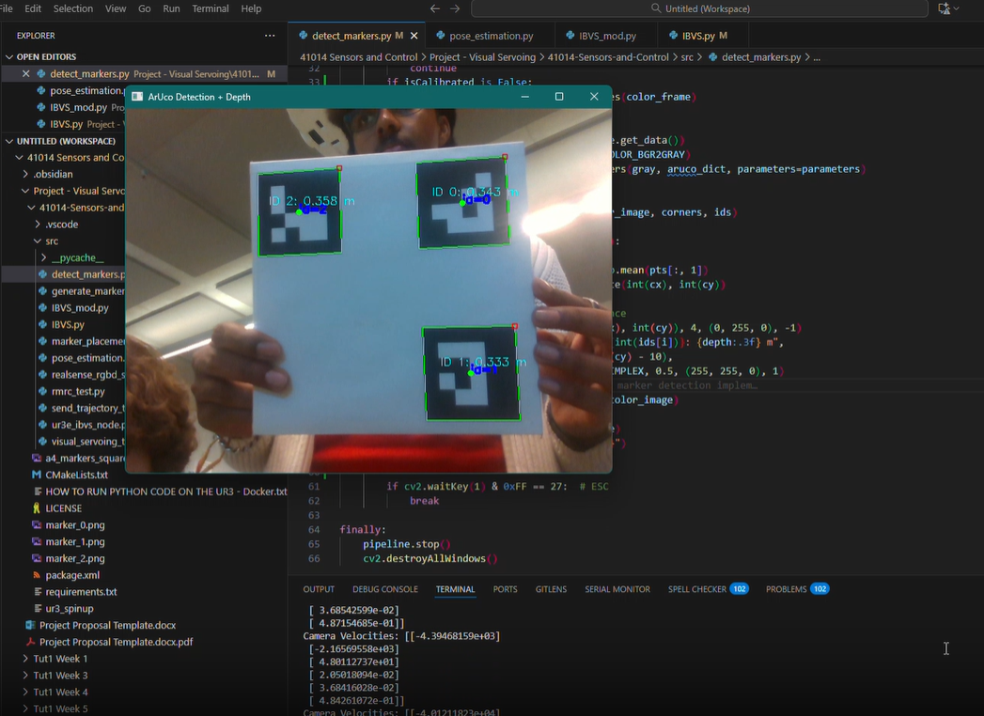Viewport: 984px width, 716px height.
Task: Click the Untitled (Workspace) search box
Action: [x=699, y=8]
